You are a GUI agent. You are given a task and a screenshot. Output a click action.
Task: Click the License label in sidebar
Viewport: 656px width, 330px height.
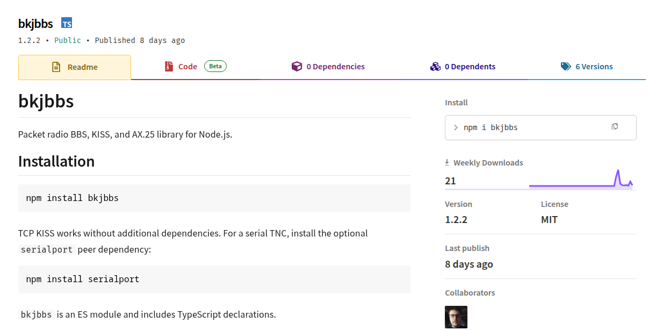pyautogui.click(x=554, y=204)
